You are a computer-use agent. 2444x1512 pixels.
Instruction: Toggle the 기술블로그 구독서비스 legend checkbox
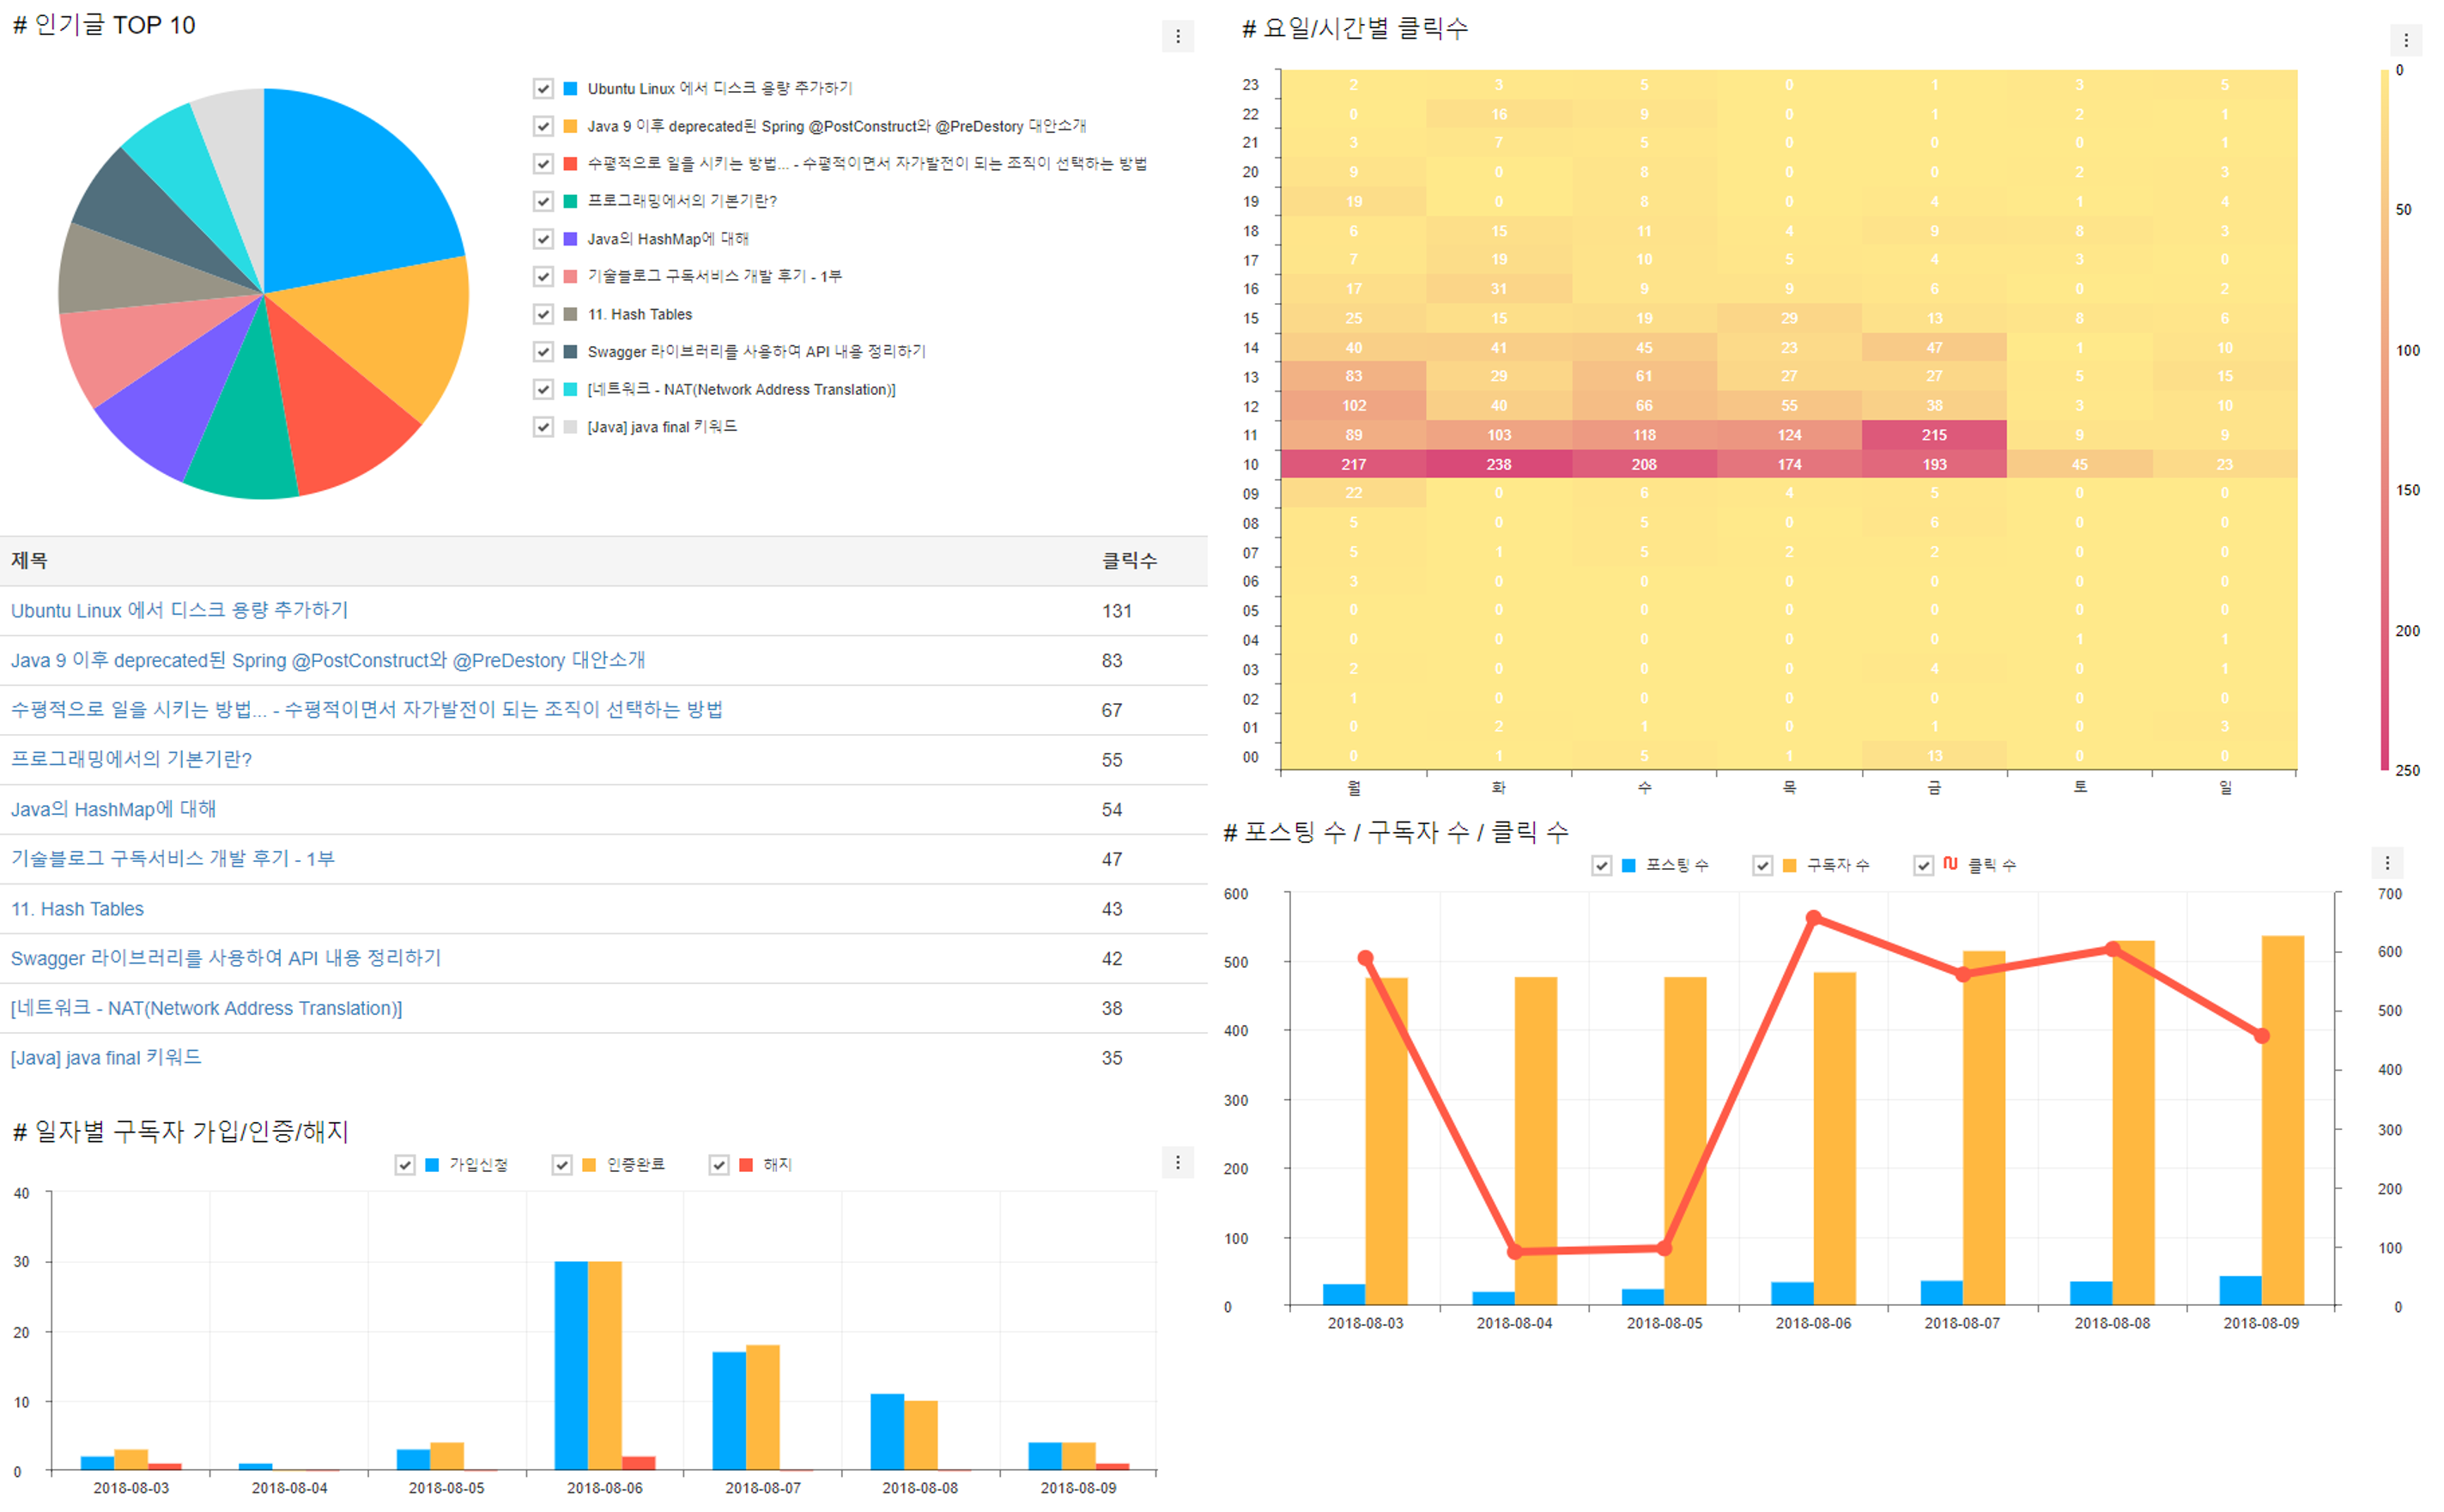click(543, 276)
